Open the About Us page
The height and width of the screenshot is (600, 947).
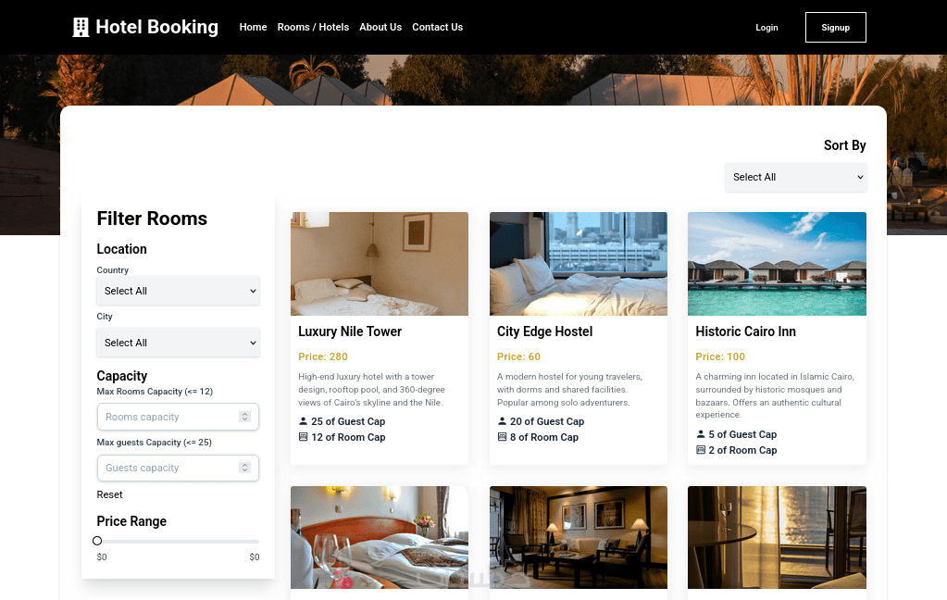tap(380, 27)
